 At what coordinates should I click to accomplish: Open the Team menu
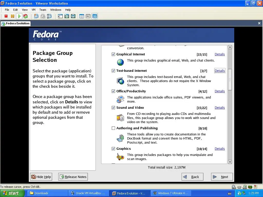coord(43,10)
